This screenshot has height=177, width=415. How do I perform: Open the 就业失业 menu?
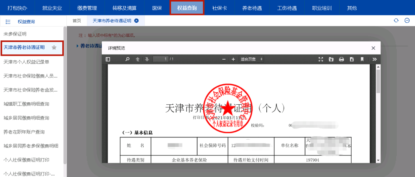pyautogui.click(x=52, y=8)
